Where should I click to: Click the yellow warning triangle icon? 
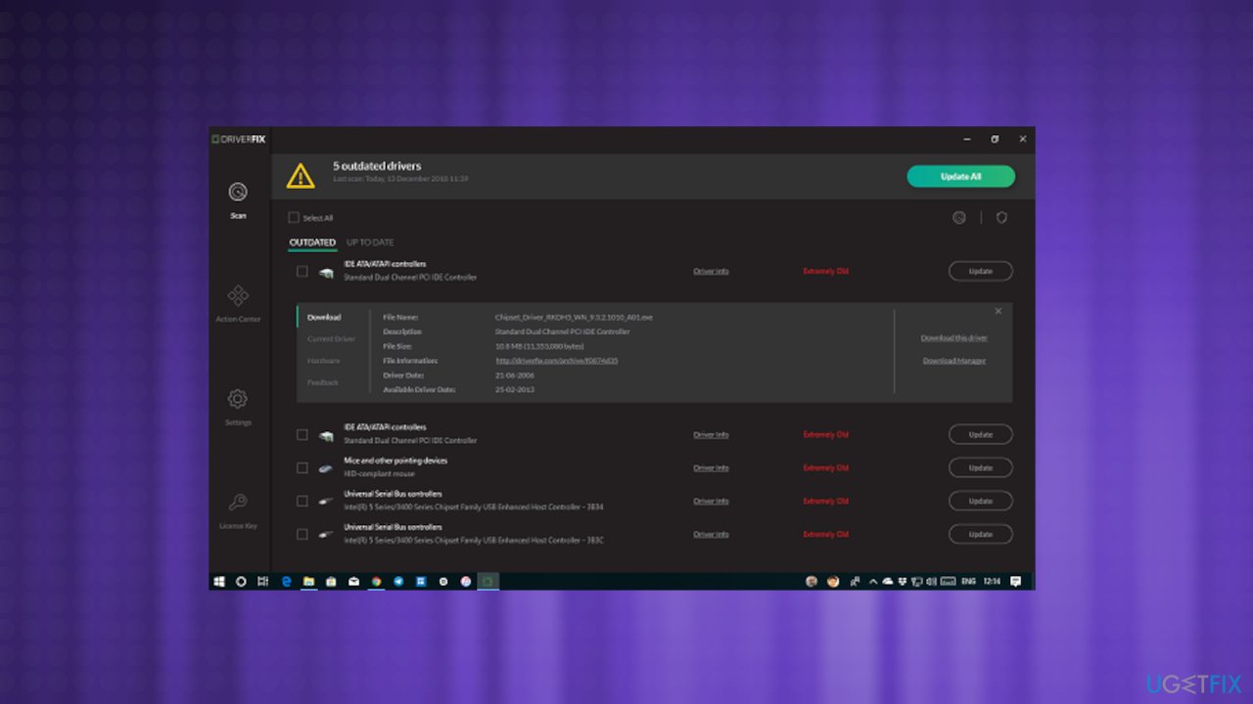pyautogui.click(x=301, y=176)
